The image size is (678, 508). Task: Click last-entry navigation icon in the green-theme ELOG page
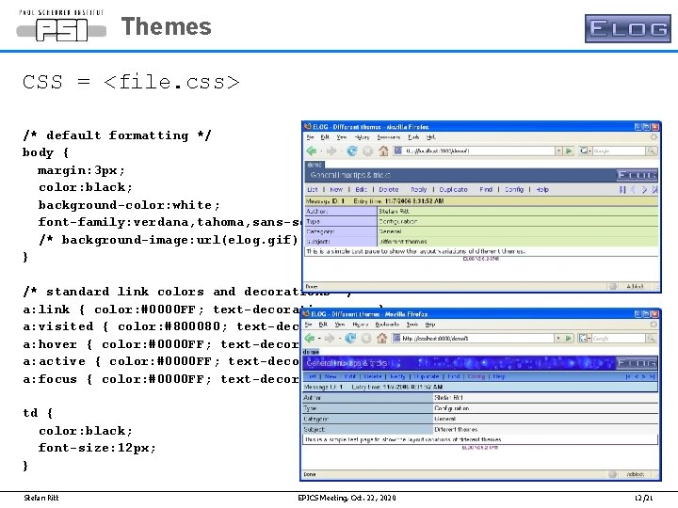click(654, 190)
